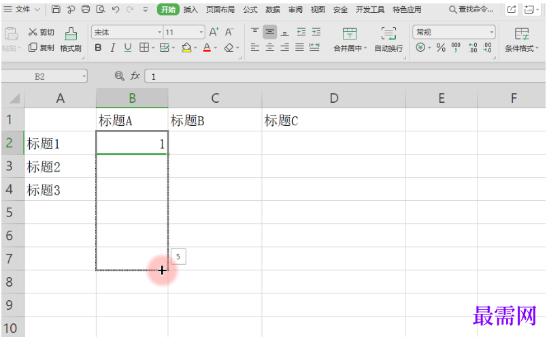Increase font size with A+ icon
Viewport: 549px width, 337px height.
tap(214, 32)
